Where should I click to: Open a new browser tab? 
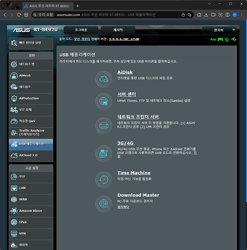[78, 6]
